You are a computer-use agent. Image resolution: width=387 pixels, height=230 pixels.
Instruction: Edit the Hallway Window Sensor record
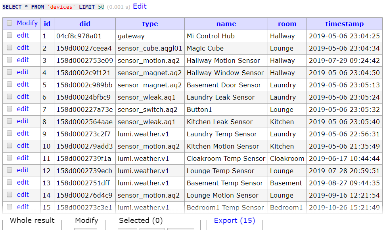(x=23, y=72)
